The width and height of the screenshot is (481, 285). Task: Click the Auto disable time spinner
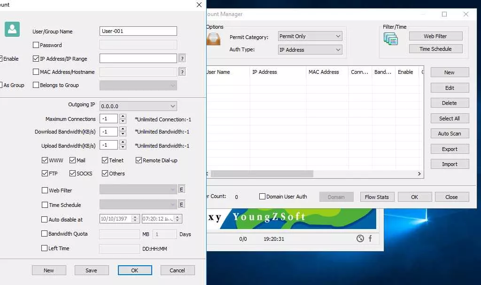[177, 219]
